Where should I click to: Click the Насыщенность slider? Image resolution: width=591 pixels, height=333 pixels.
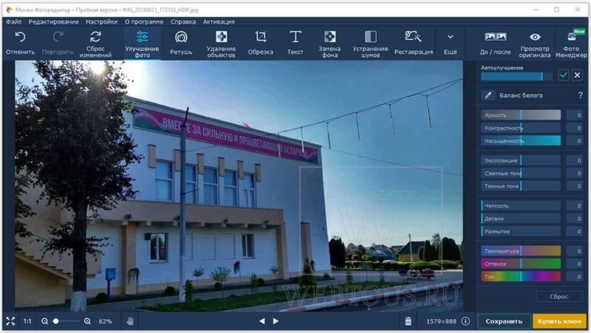point(521,141)
